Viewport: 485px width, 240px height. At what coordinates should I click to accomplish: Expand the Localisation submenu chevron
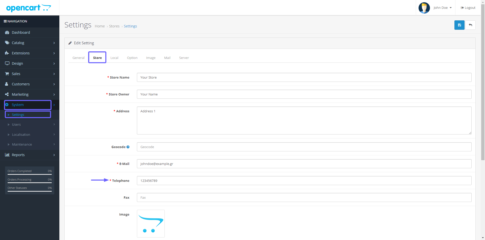click(54, 134)
